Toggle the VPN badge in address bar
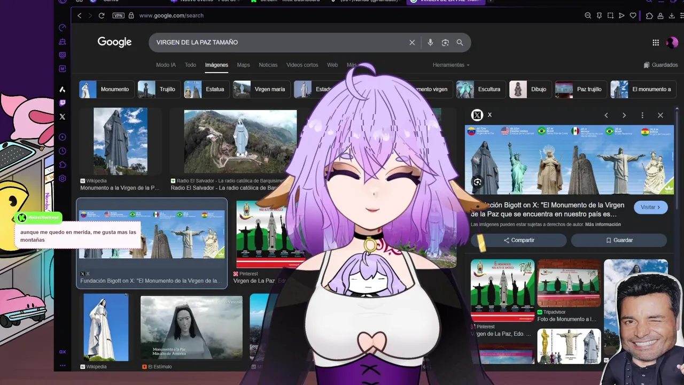The width and height of the screenshot is (684, 385). [x=118, y=16]
